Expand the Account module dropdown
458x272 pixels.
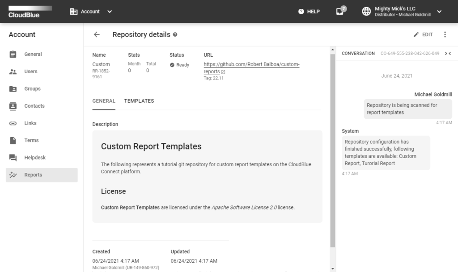point(109,11)
